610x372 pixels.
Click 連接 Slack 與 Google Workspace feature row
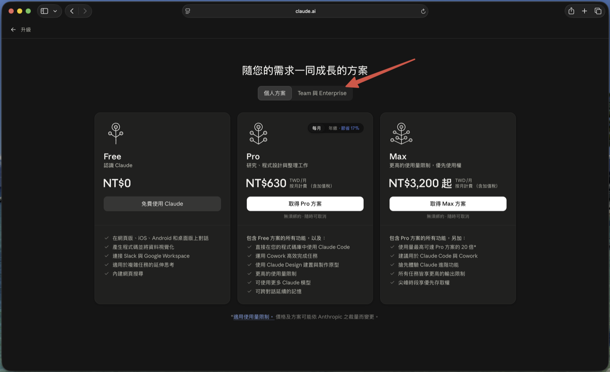tap(151, 256)
